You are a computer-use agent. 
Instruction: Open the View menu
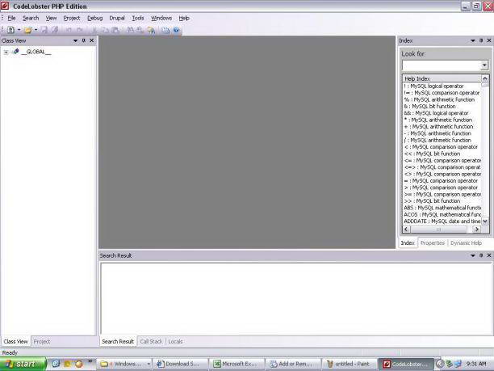pos(51,18)
